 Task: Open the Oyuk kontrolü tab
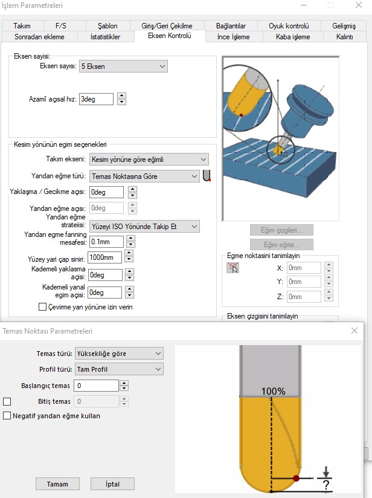[x=289, y=26]
